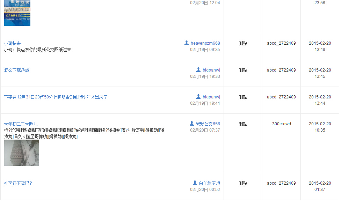Visit bigpanwj profile in 怎么下载游戏 row

tap(211, 70)
